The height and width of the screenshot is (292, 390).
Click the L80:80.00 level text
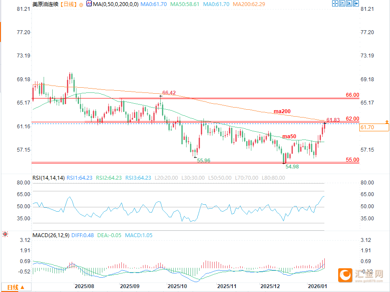[x=273, y=178]
